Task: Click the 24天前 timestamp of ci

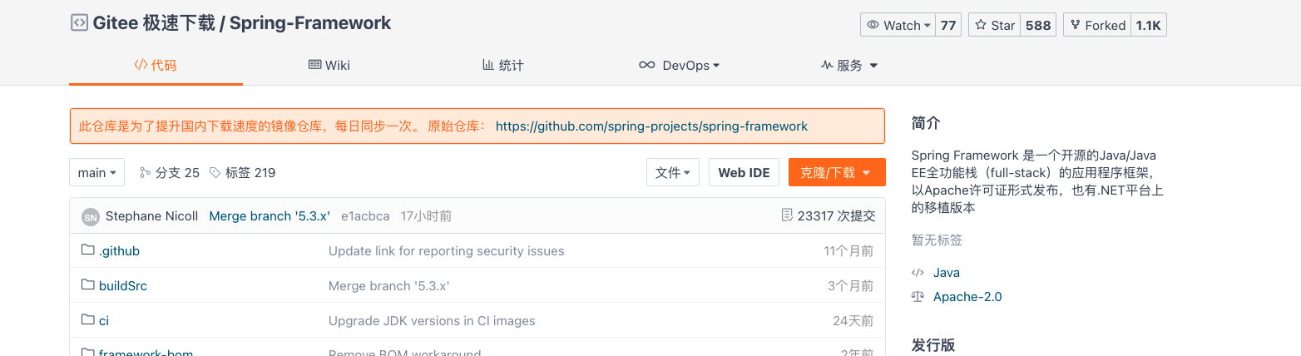Action: (x=853, y=320)
